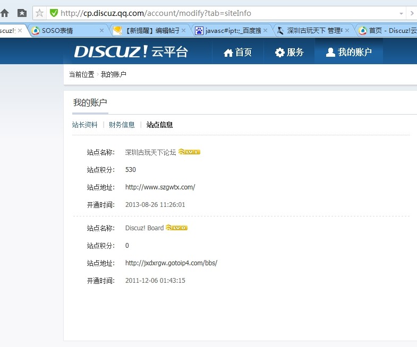This screenshot has height=347, width=417.
Task: Click the SOSO表情 tab favicon
Action: pos(36,31)
